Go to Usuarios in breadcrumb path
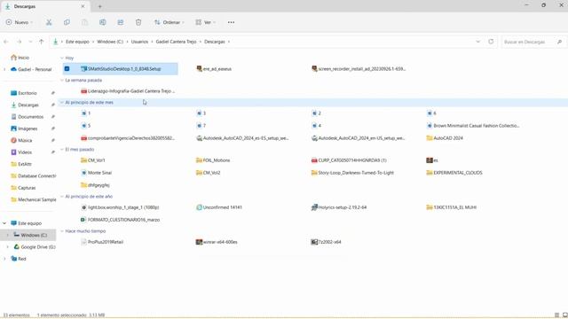 tap(139, 42)
